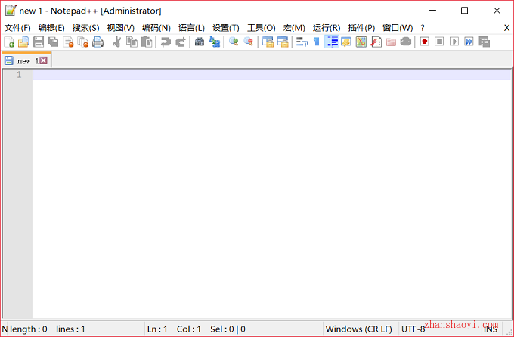Screen dimensions: 514x337
Task: Click 'UTF-8' encoding in status bar
Action: coord(413,329)
